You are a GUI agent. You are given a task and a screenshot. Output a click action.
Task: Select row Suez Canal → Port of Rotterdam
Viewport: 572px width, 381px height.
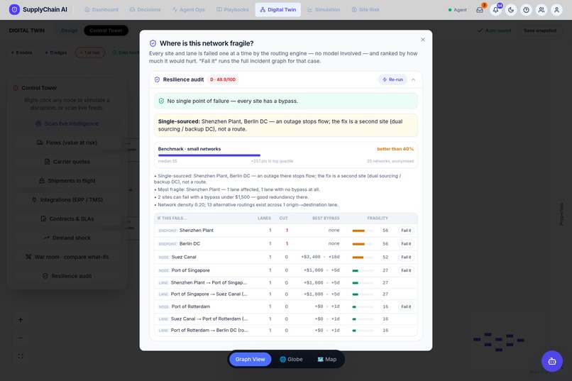[x=285, y=319]
